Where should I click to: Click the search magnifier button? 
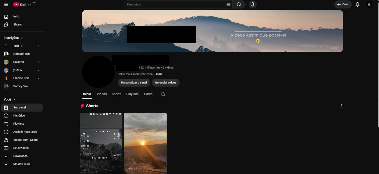(x=239, y=4)
